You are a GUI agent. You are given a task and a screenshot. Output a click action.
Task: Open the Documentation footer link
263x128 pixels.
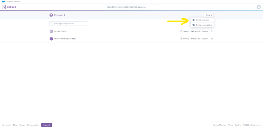point(33,125)
